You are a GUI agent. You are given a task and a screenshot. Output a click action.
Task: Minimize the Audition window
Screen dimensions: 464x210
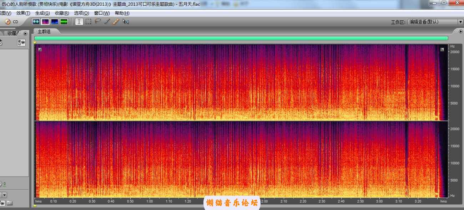point(434,2)
